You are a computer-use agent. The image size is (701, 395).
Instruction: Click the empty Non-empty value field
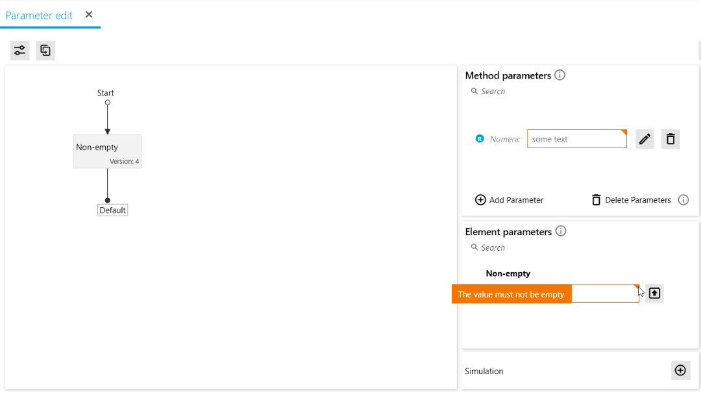tap(604, 294)
